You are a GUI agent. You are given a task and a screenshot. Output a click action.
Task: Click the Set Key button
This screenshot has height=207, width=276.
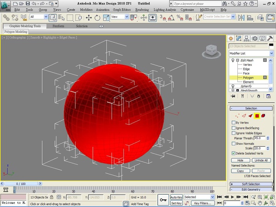(176, 203)
